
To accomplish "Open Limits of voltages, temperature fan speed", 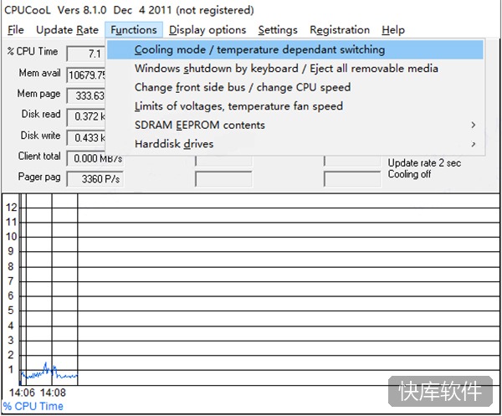I will click(295, 106).
